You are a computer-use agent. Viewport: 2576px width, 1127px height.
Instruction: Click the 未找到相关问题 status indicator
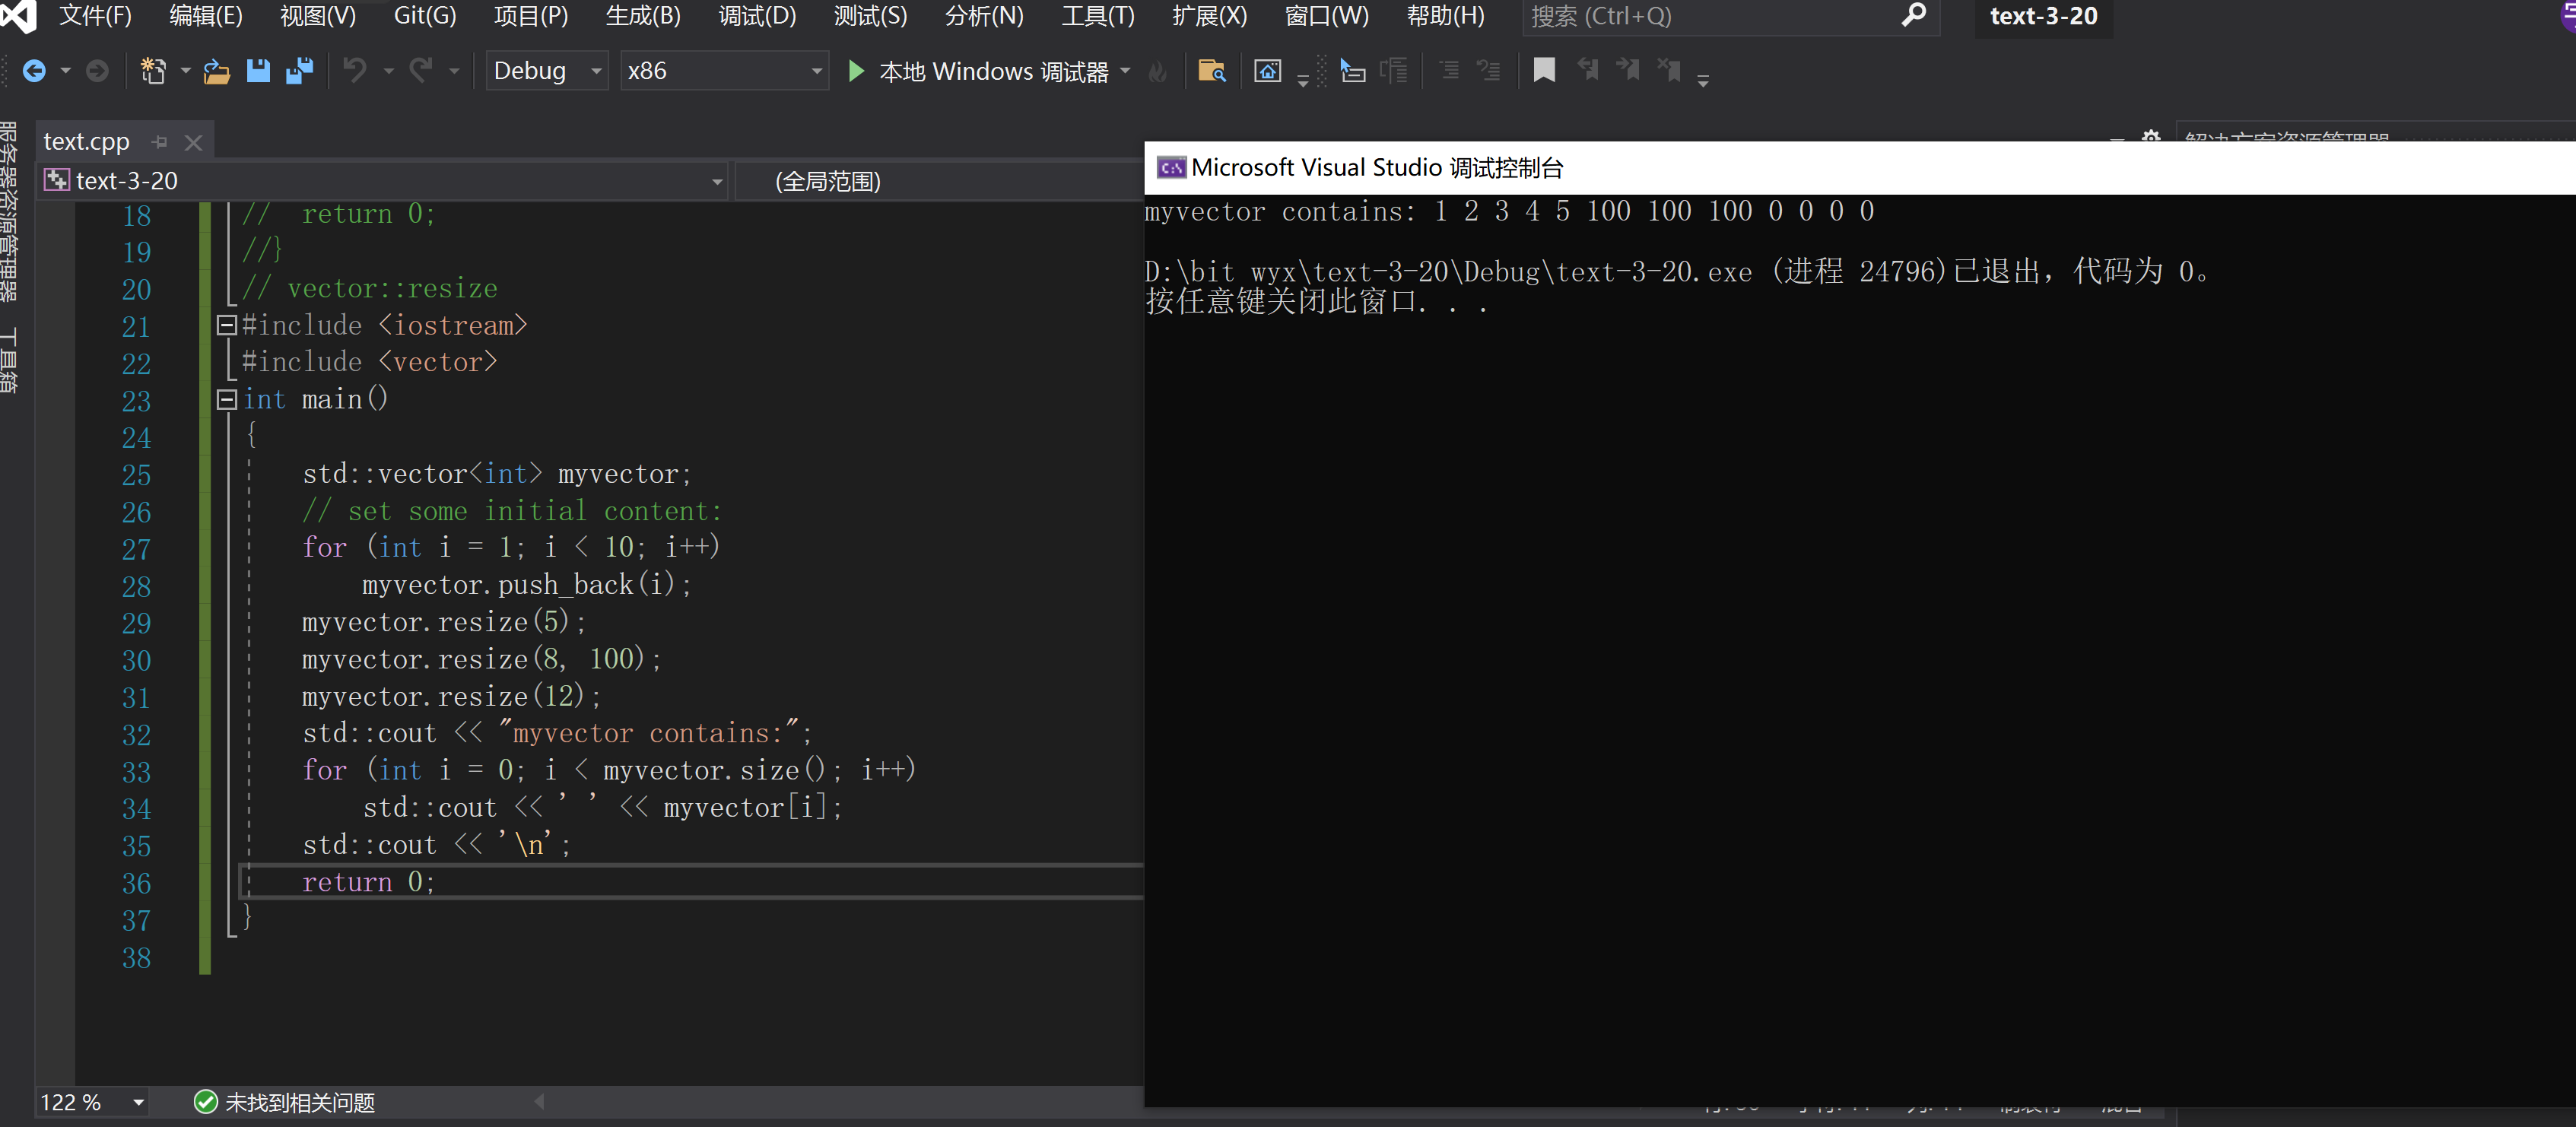284,1102
